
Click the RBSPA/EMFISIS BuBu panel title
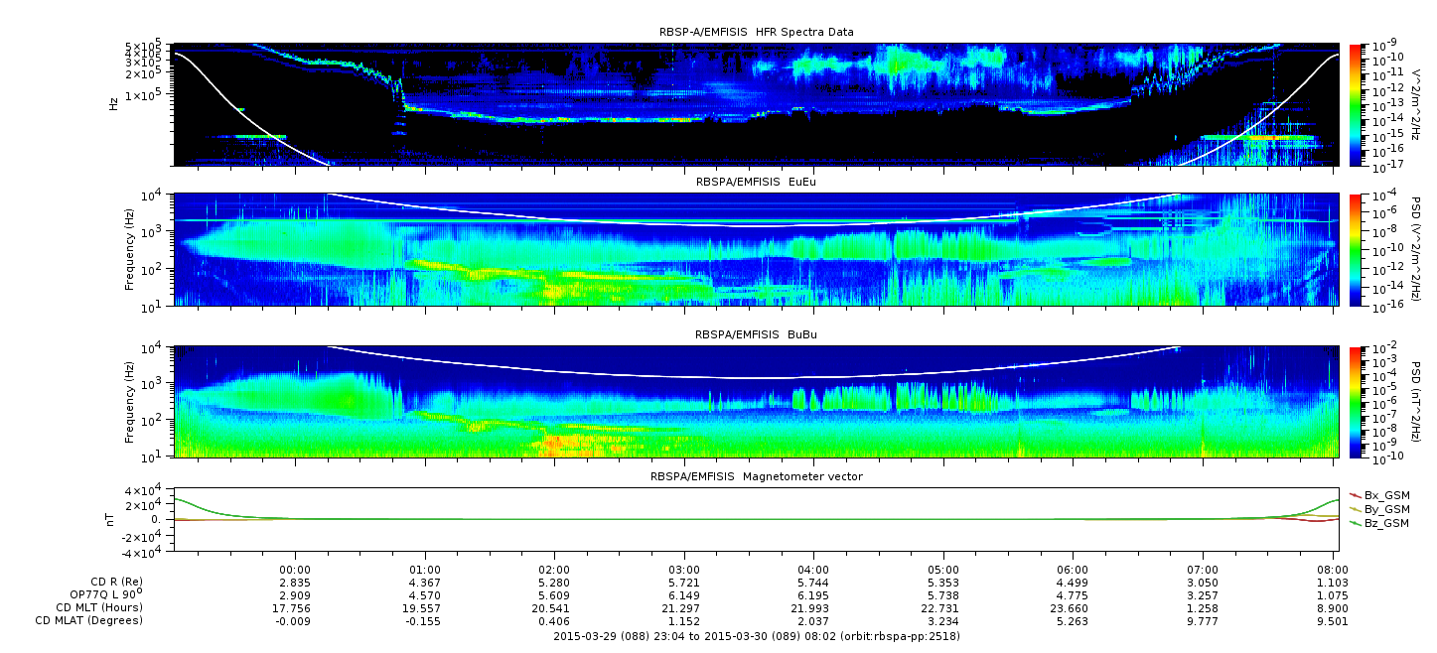click(x=756, y=335)
